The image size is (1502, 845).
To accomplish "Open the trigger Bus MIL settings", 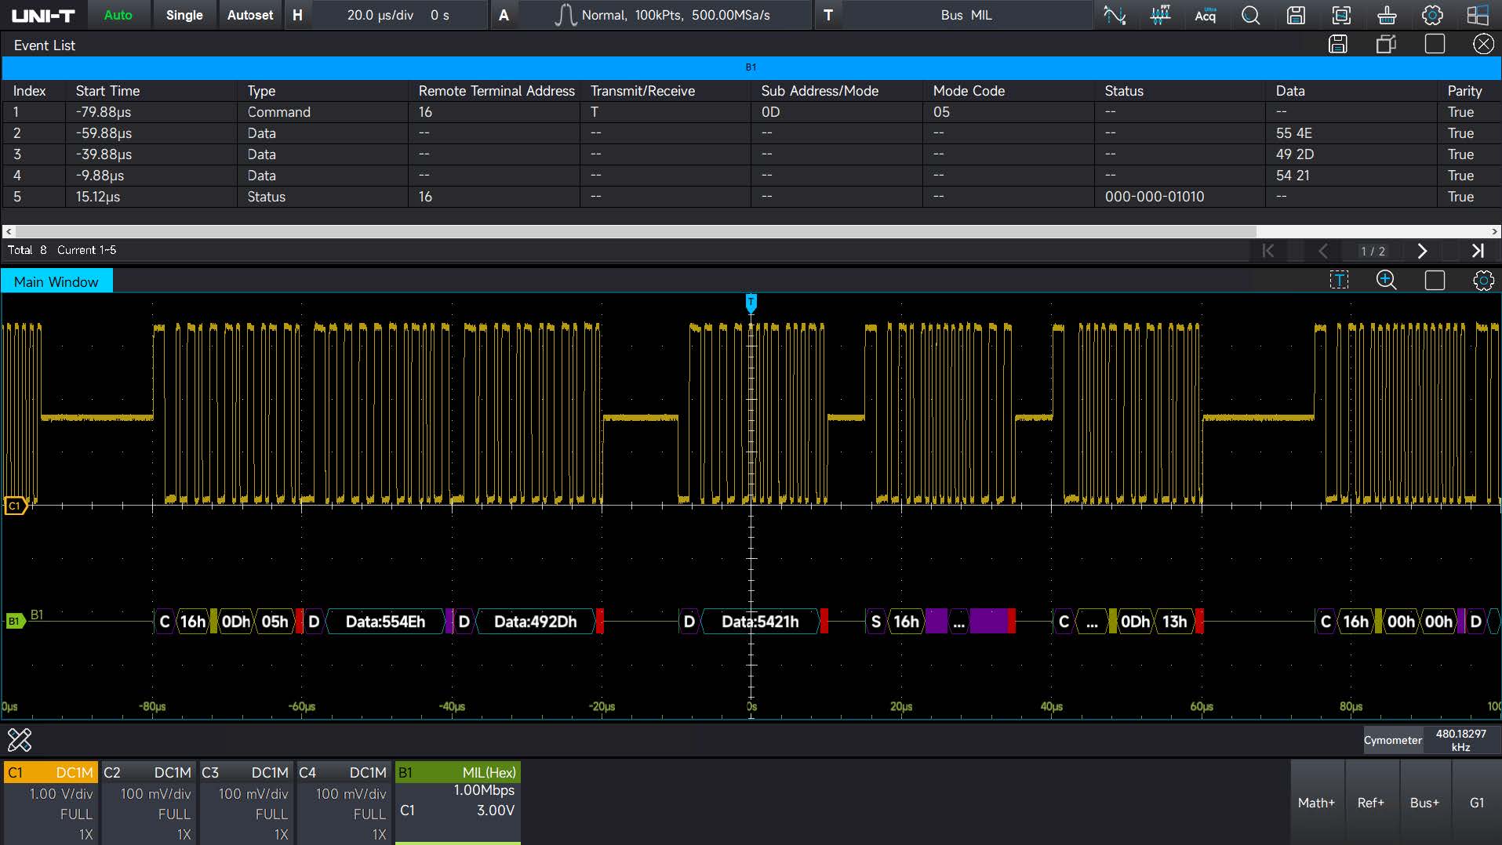I will (x=966, y=15).
